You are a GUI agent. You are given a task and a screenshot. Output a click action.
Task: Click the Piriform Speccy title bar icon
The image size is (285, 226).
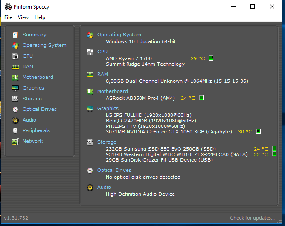[8, 7]
